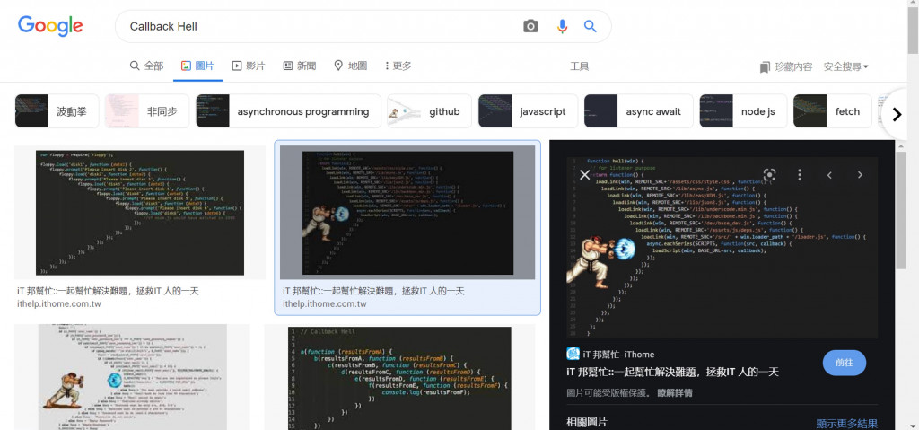The width and height of the screenshot is (919, 430).
Task: Click the 珍藏內容 bookmark icon
Action: click(x=765, y=66)
